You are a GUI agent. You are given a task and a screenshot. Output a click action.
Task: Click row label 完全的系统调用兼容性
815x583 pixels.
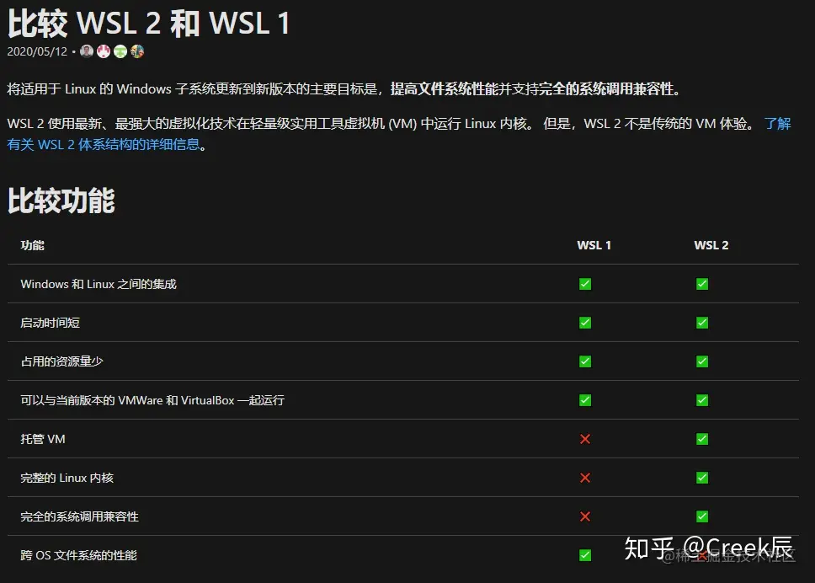tap(79, 516)
